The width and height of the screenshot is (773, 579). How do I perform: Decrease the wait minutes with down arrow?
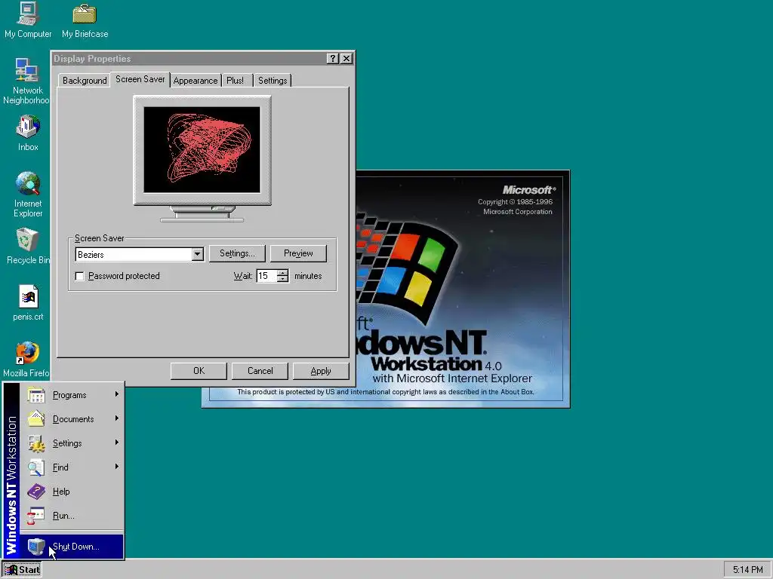tap(282, 279)
